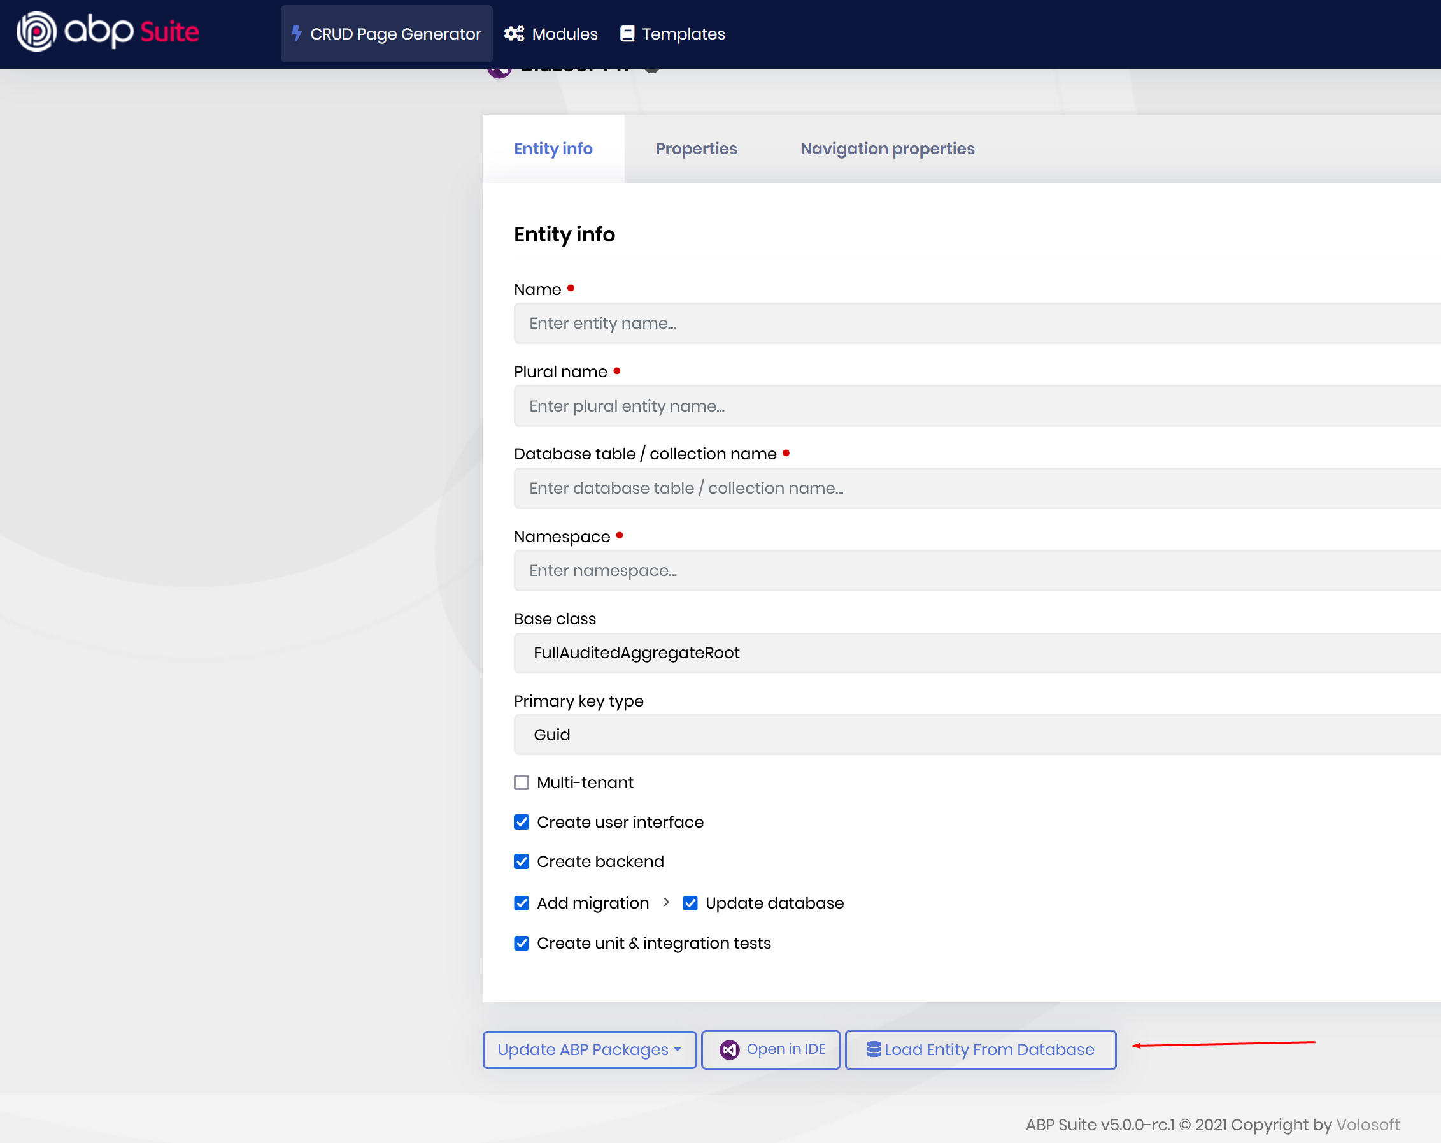1441x1143 pixels.
Task: Uncheck Create user interface
Action: tap(522, 822)
